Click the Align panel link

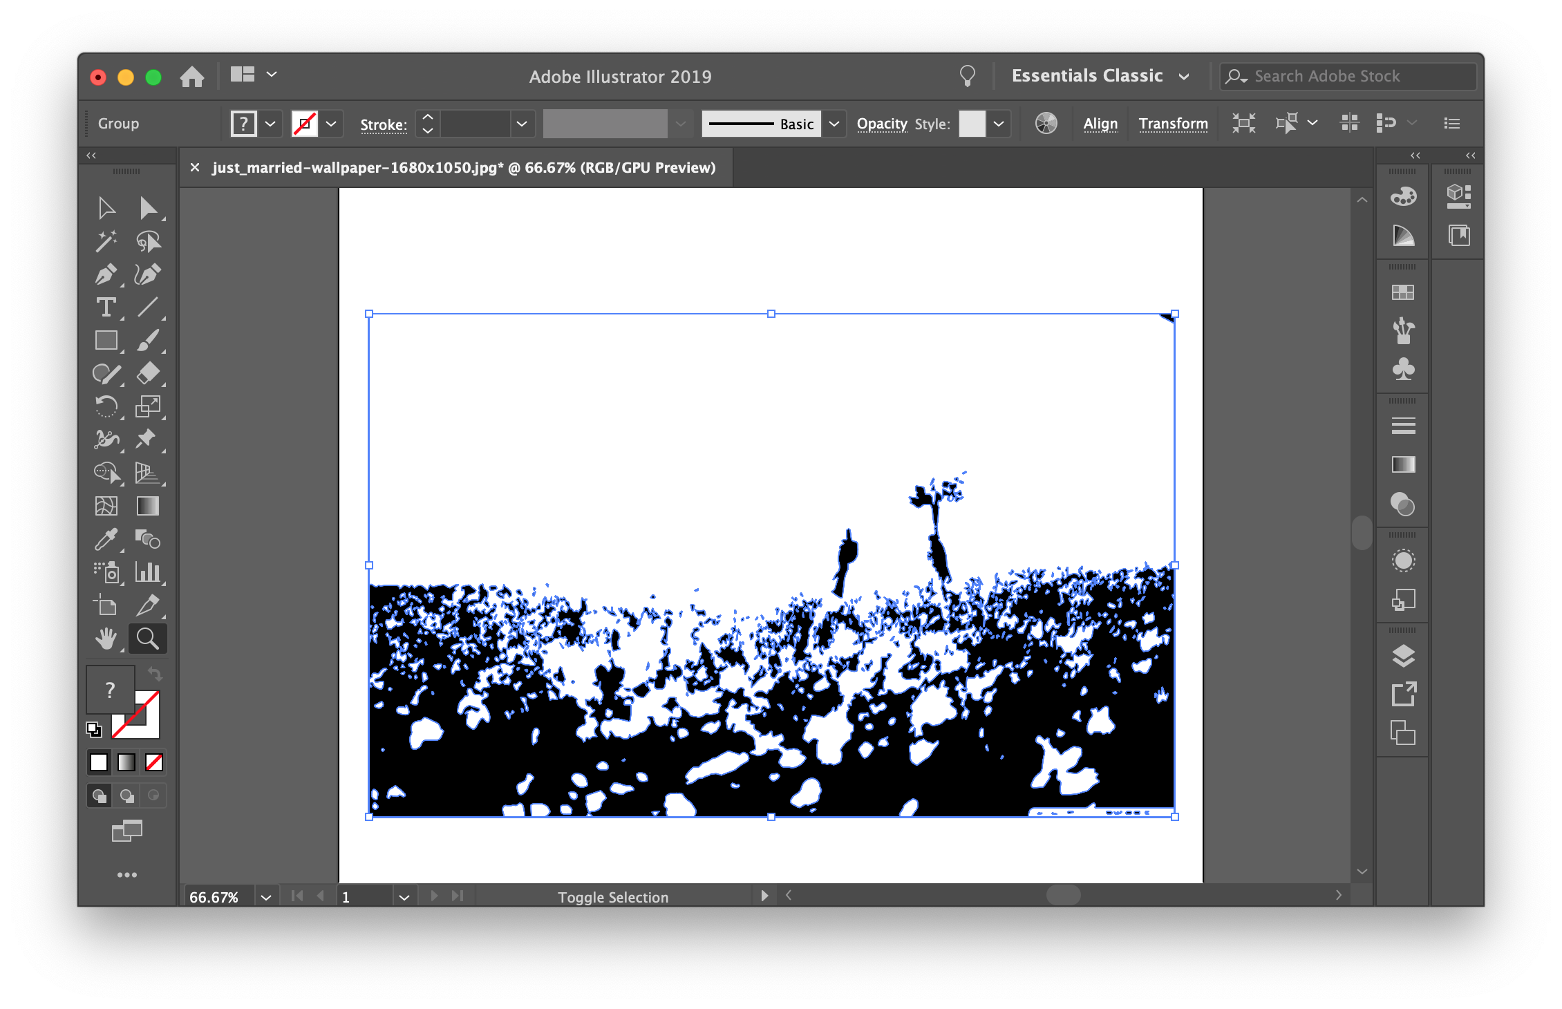pyautogui.click(x=1100, y=124)
